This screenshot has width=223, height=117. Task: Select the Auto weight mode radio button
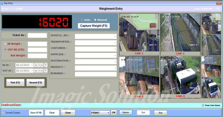click(82, 20)
